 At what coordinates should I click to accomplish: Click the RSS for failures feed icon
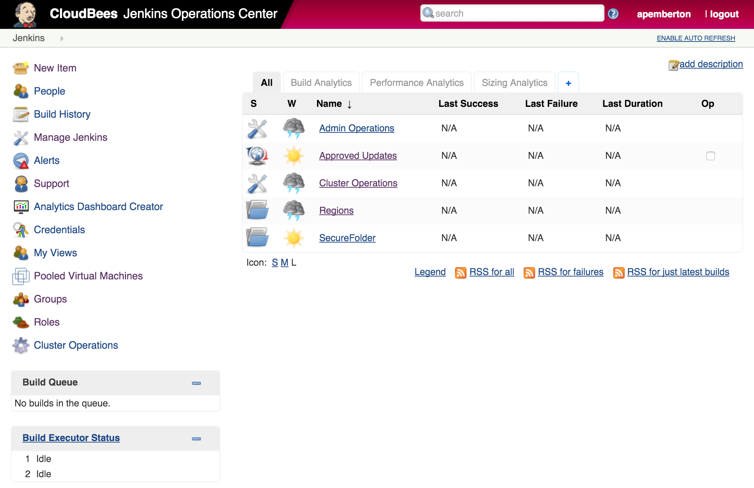[x=529, y=273]
